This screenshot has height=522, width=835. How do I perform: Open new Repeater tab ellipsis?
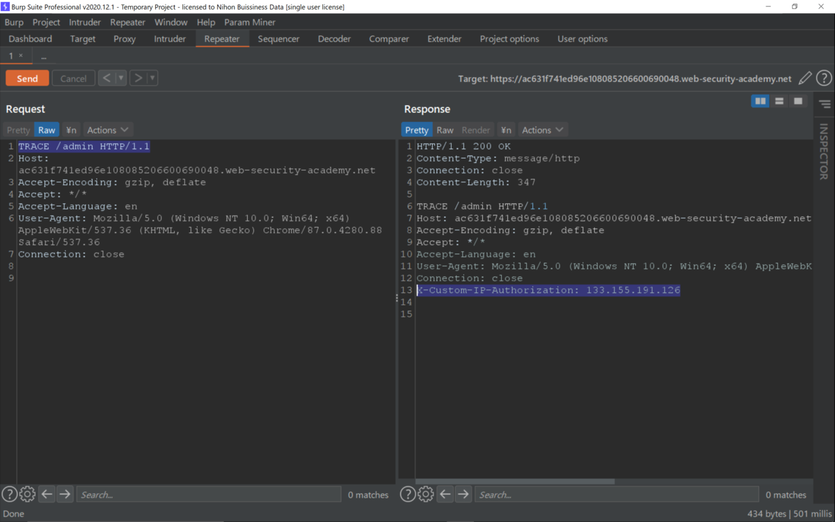point(43,56)
